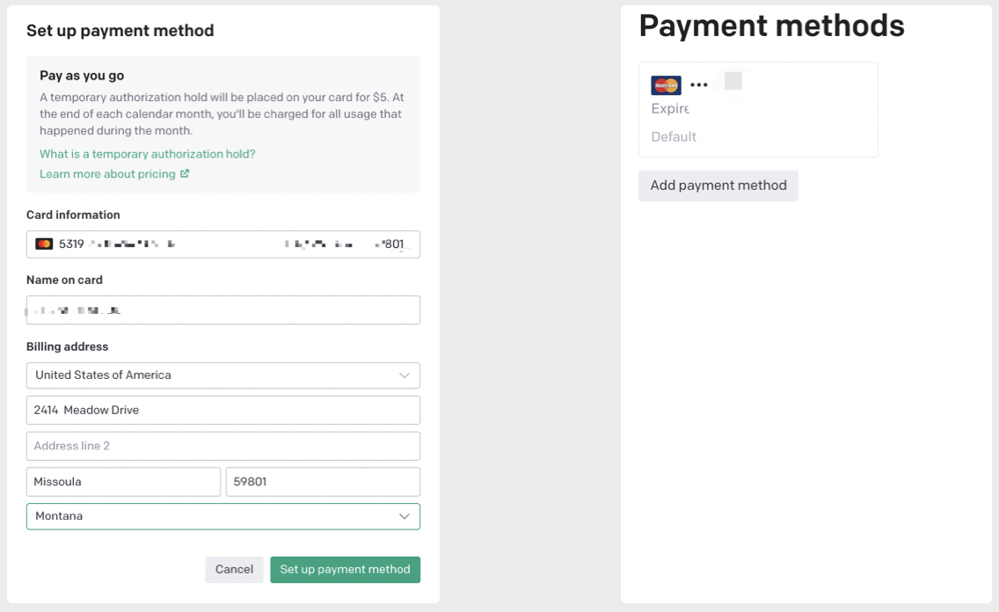Open 'Learn more about pricing' link
This screenshot has width=999, height=612.
pos(107,174)
